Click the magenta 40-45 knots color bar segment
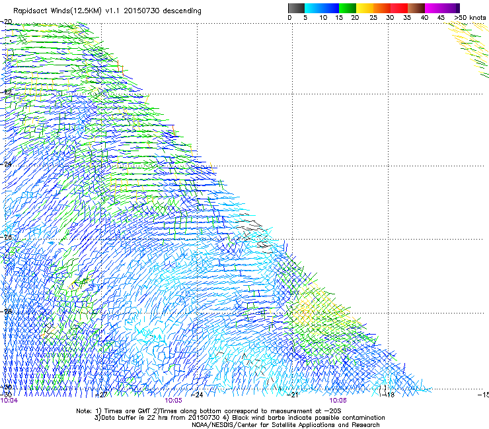Image resolution: width=489 pixels, height=429 pixels. [433, 8]
